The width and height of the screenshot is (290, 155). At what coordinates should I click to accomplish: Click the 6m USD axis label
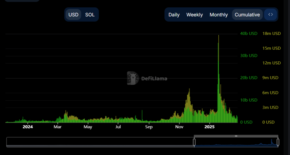pos(270,93)
